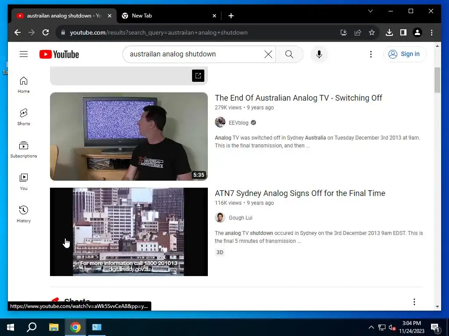Image resolution: width=449 pixels, height=336 pixels.
Task: Open the Shorts shelf three-dot menu
Action: [414, 302]
